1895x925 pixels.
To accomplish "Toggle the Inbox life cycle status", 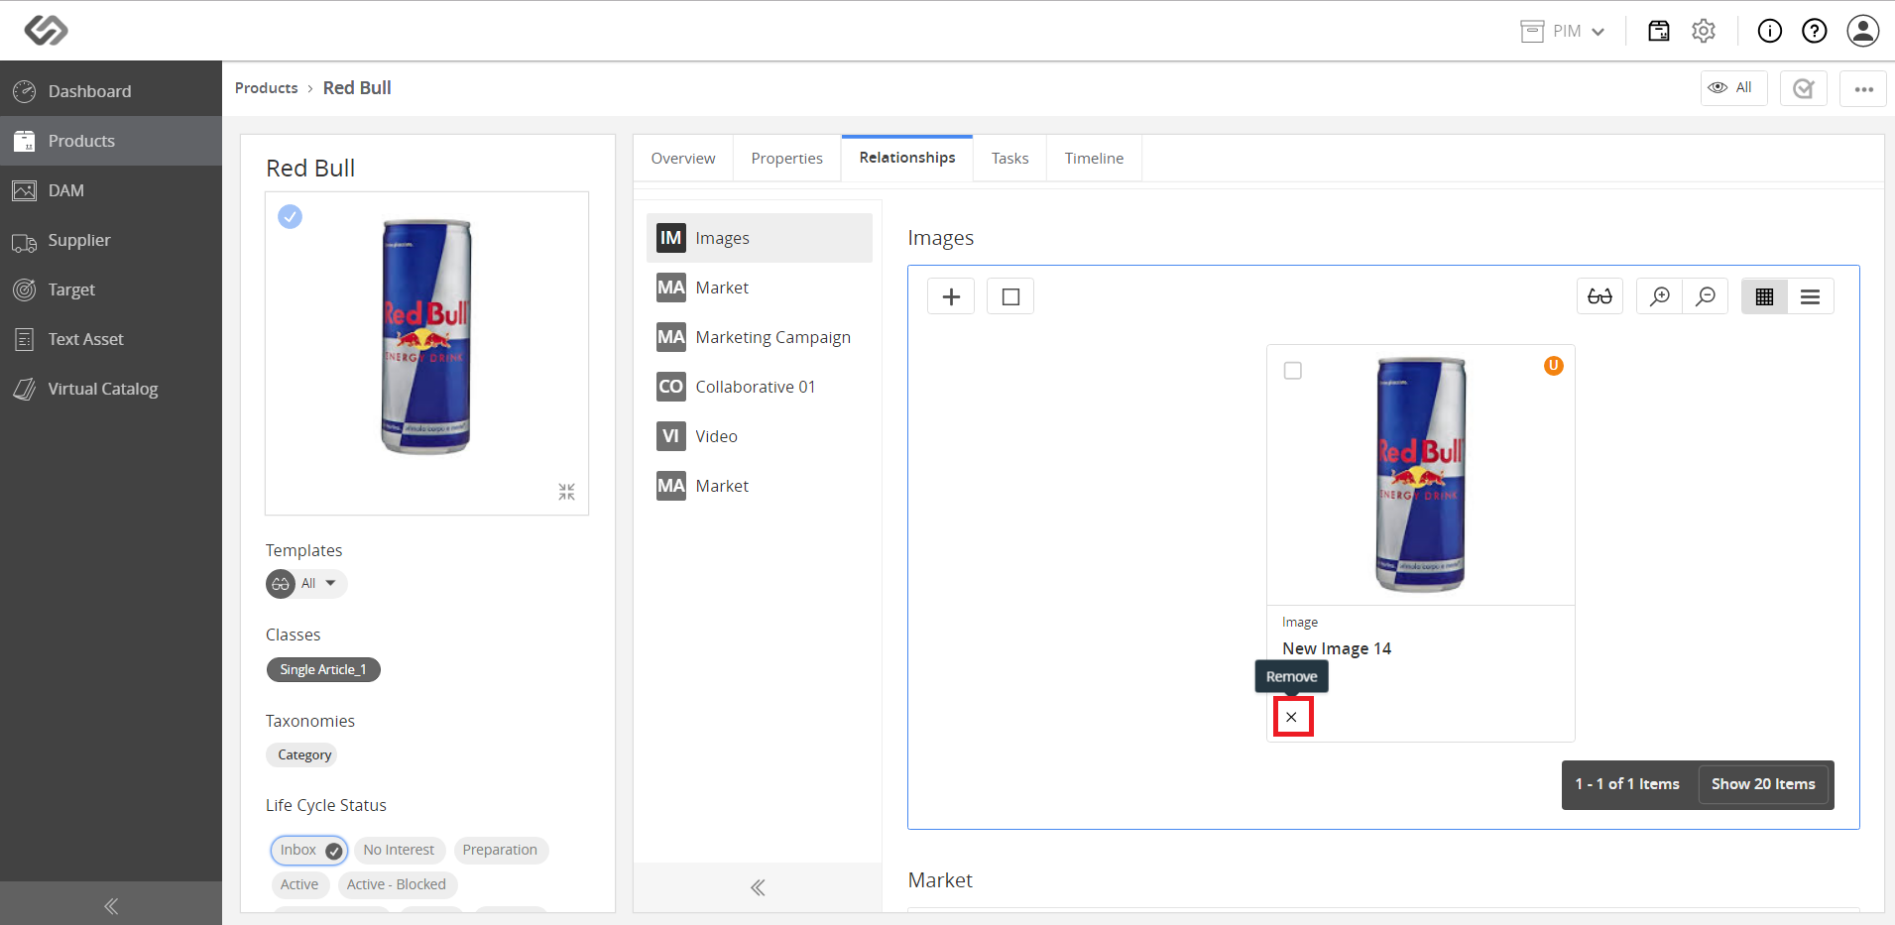I will [x=309, y=850].
